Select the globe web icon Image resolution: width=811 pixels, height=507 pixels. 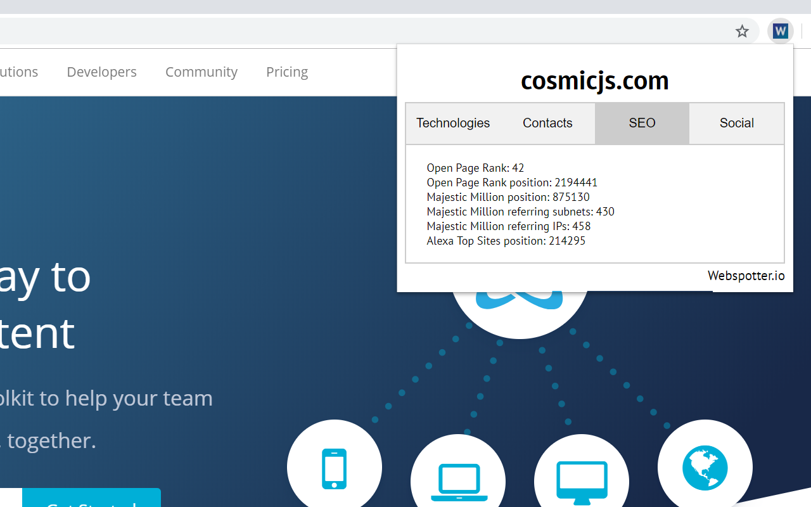coord(705,468)
